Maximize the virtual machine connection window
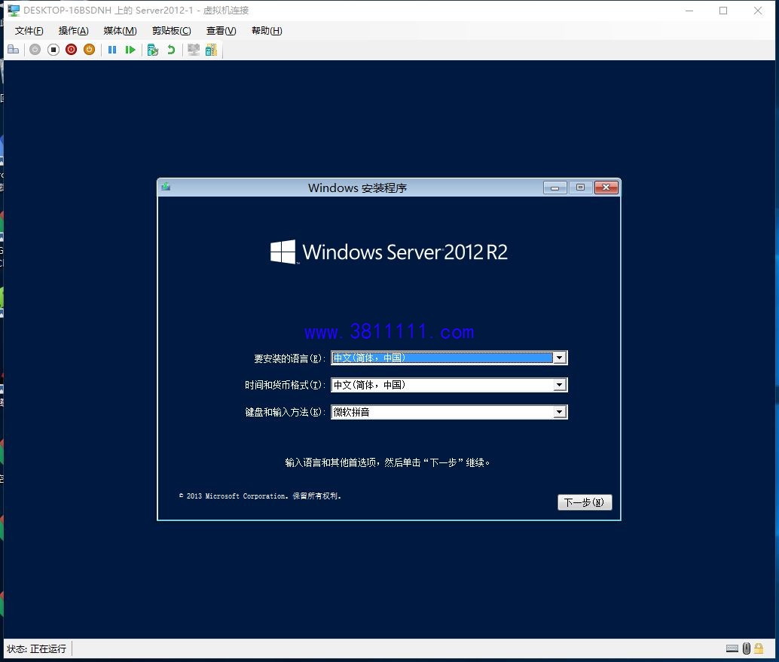The image size is (779, 662). coord(723,11)
